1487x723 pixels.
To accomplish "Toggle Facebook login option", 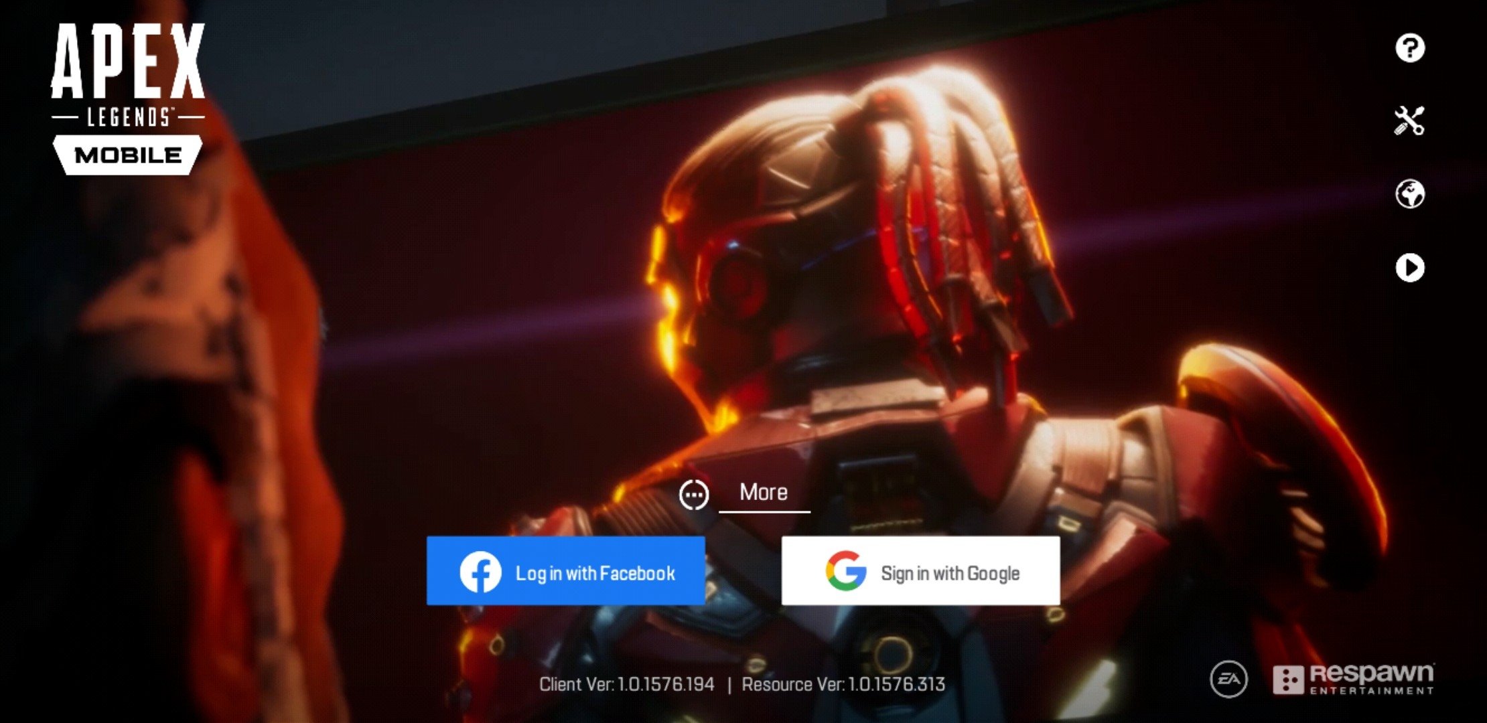I will point(571,572).
